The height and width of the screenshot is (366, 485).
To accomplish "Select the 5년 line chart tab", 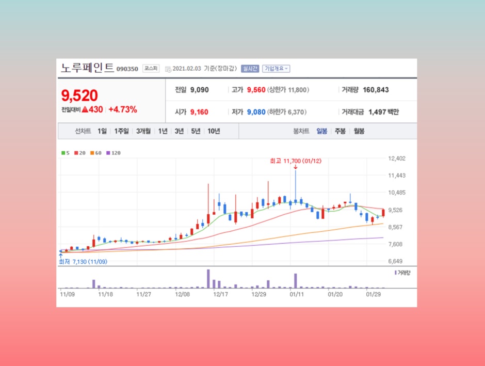I will [x=196, y=131].
